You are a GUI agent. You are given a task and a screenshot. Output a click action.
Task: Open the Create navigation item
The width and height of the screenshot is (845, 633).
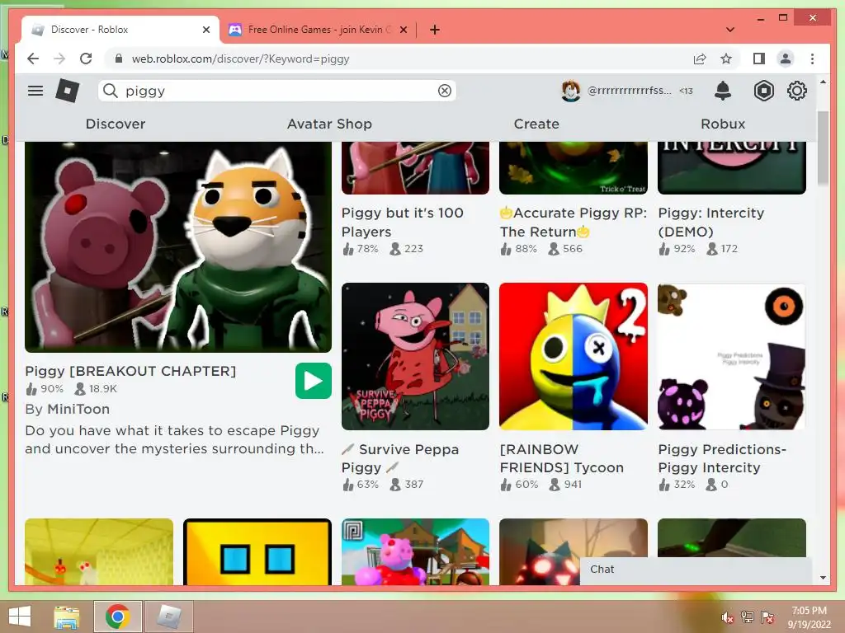coord(536,124)
